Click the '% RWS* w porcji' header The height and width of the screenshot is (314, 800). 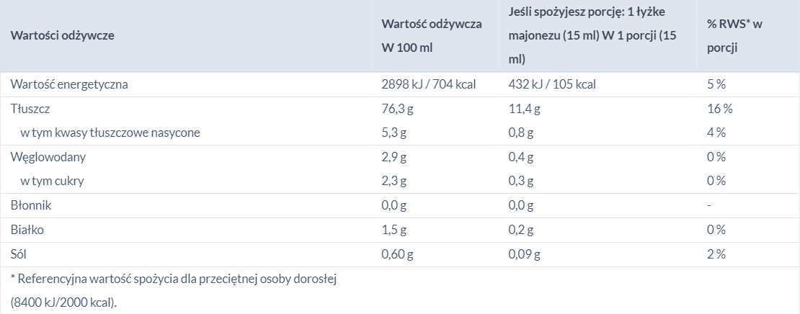tap(734, 36)
